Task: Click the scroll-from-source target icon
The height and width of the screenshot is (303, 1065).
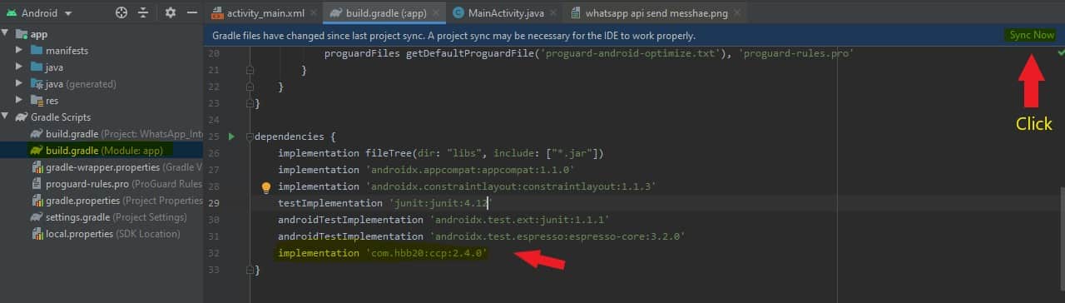Action: (x=121, y=12)
